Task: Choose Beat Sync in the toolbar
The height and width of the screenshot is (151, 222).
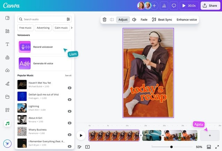Action: pyautogui.click(x=162, y=20)
